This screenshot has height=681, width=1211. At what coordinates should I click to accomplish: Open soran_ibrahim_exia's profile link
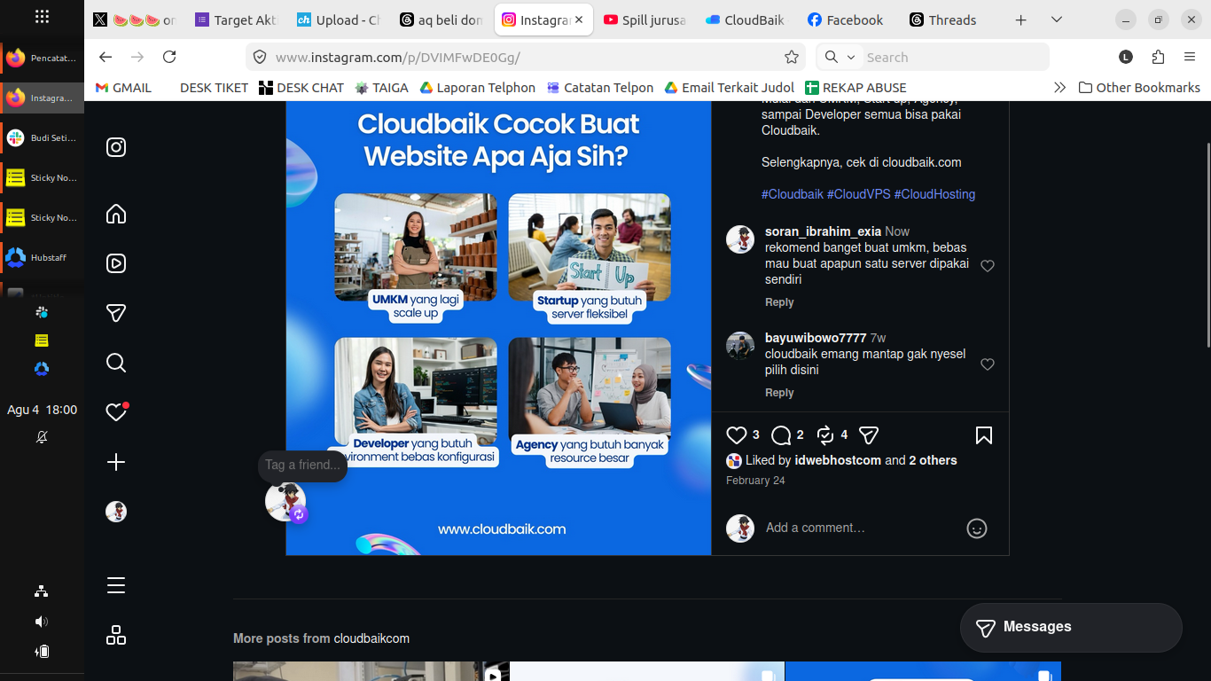823,231
